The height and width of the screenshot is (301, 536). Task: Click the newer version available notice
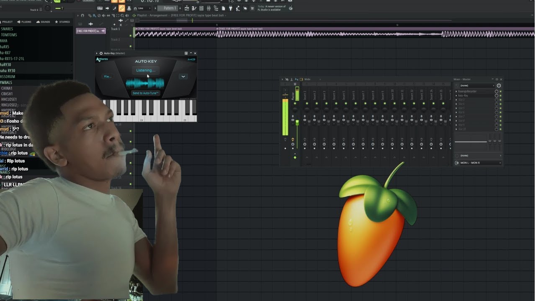pos(271,8)
